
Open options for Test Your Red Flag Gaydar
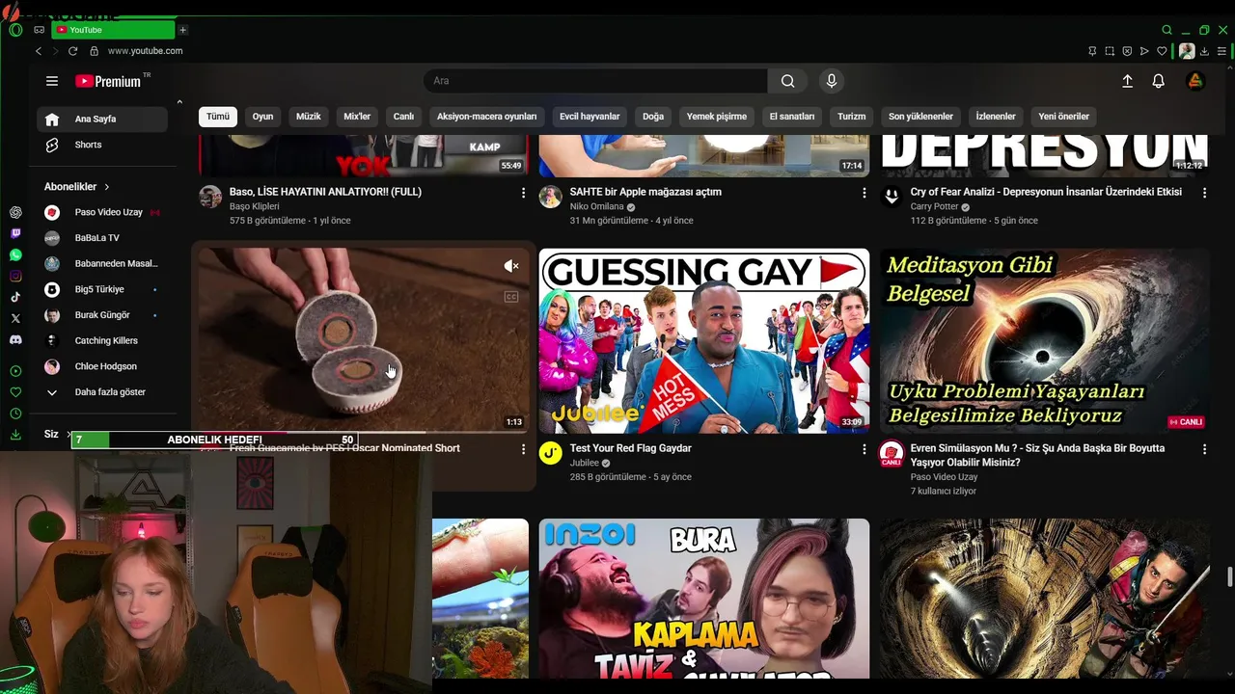[864, 449]
